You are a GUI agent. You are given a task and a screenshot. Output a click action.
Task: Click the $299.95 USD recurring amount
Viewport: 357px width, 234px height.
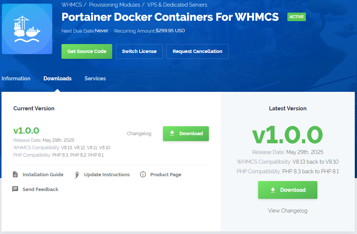pyautogui.click(x=170, y=31)
